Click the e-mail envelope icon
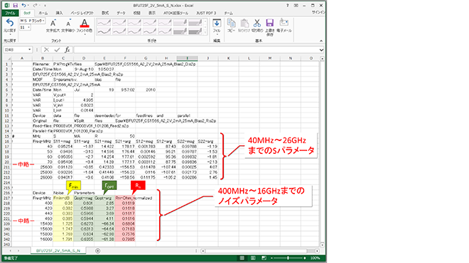The width and height of the screenshot is (469, 263). (x=284, y=23)
